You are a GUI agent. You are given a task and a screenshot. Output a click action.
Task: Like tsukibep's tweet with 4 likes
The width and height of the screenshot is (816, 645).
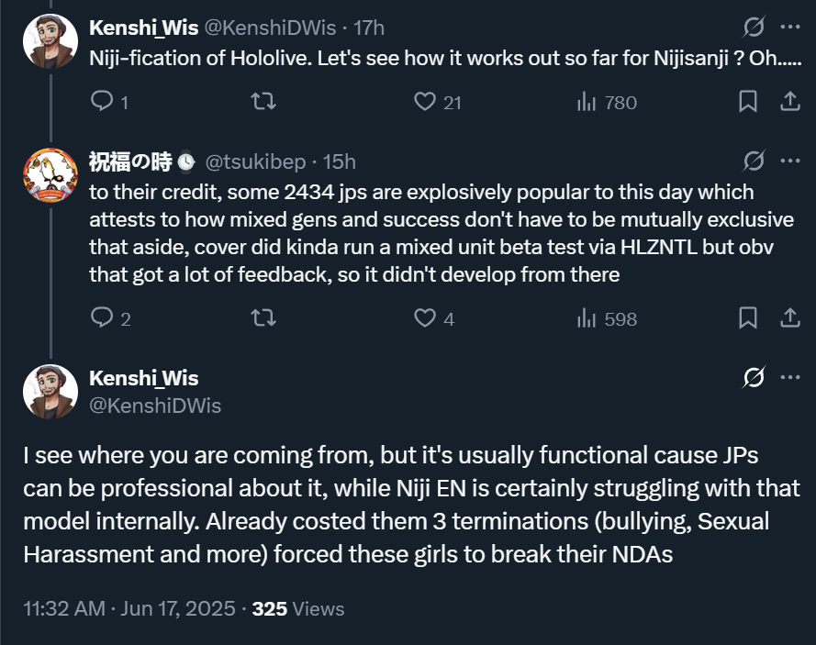point(425,318)
